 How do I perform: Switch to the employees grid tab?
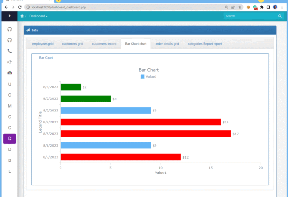43,44
